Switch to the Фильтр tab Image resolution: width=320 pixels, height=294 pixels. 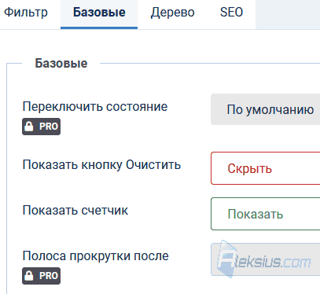coord(26,13)
